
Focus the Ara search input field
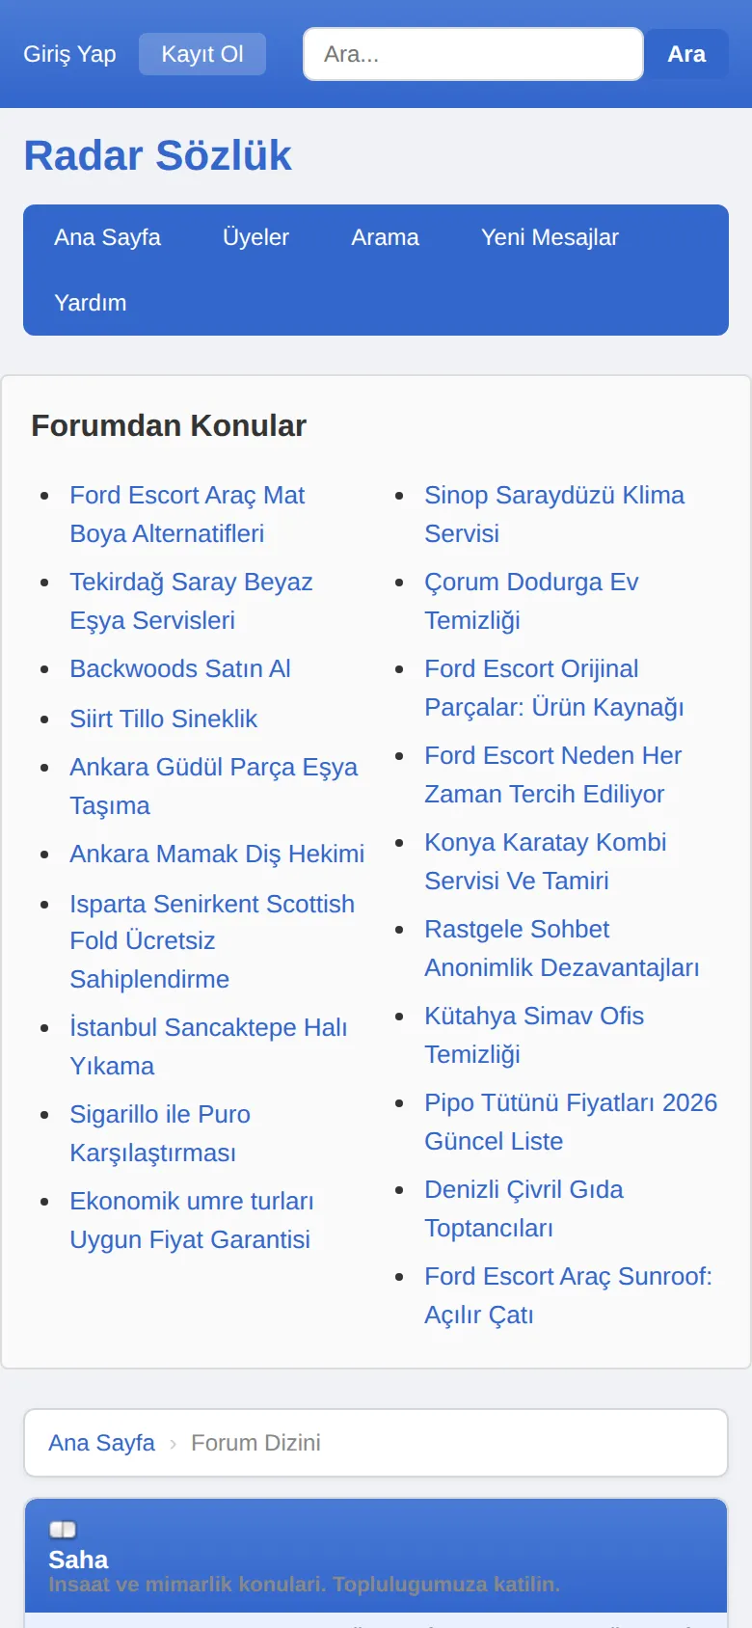[x=473, y=54]
